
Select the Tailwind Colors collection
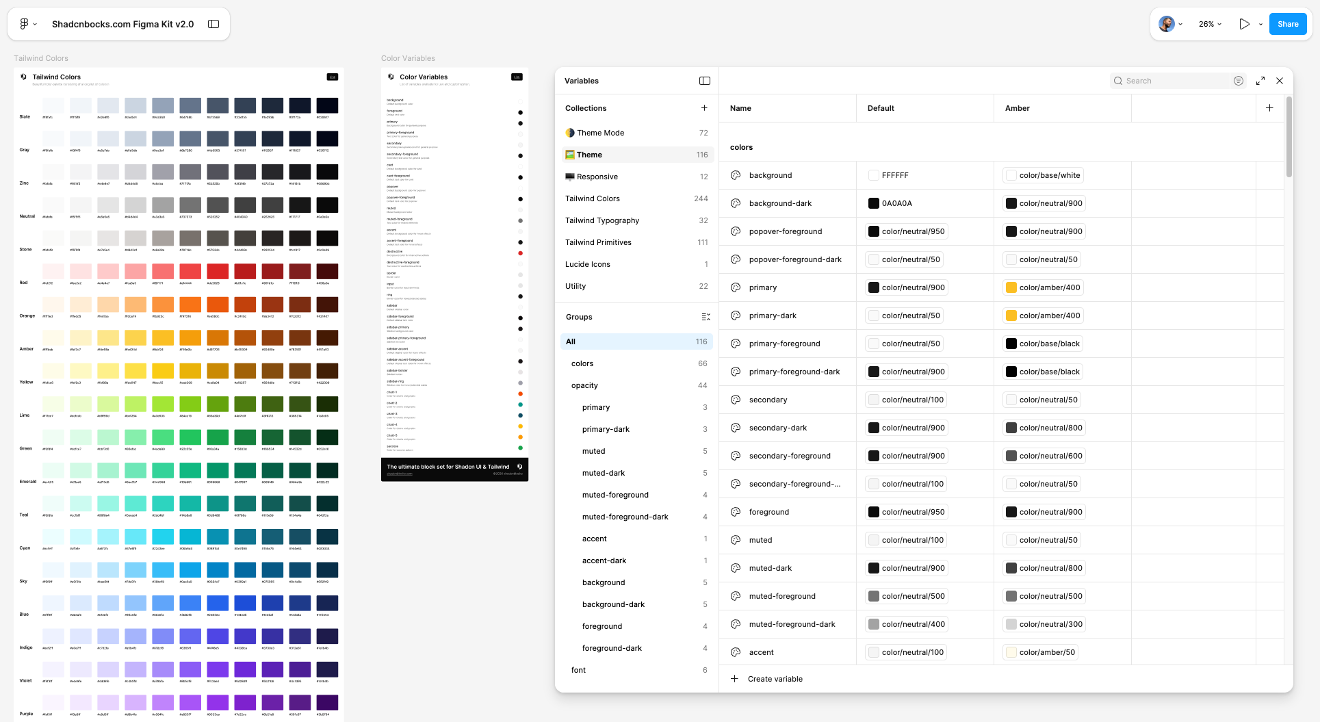pyautogui.click(x=636, y=198)
